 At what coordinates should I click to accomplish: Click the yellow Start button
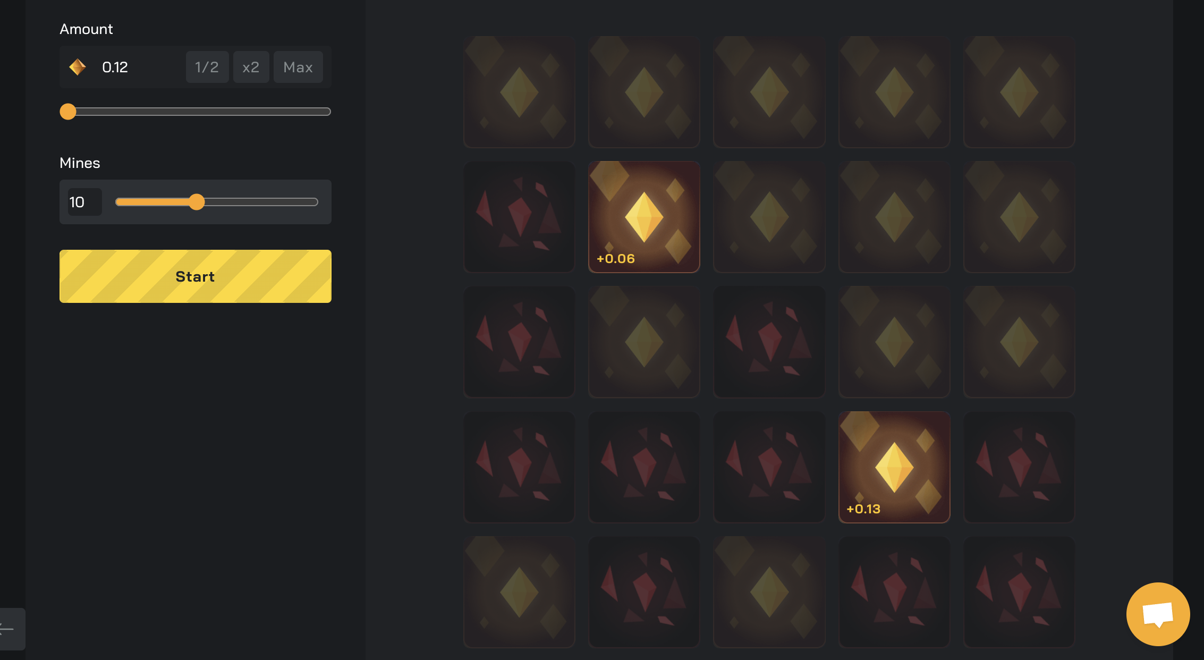tap(196, 276)
